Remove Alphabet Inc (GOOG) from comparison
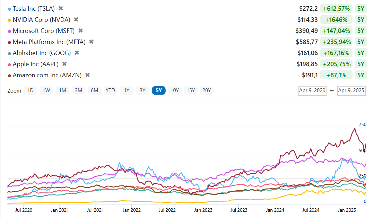The width and height of the screenshot is (373, 218). point(77,53)
